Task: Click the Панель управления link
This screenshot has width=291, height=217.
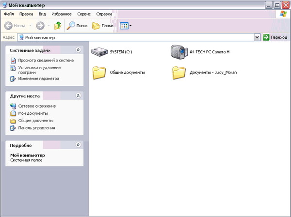Action: (36, 128)
